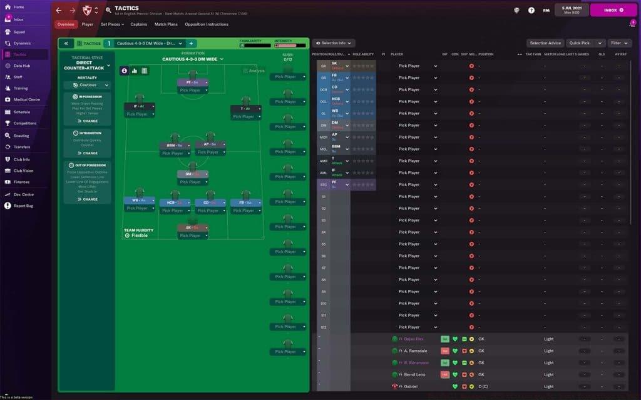
Task: Open the Filter dropdown
Action: [618, 43]
